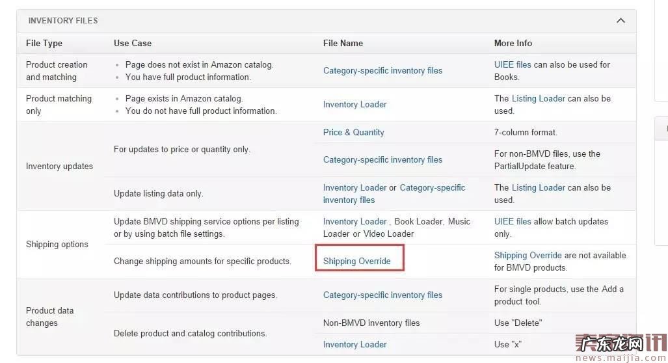
Task: Open Category-specific inventory files in listing data row
Action: pos(432,187)
